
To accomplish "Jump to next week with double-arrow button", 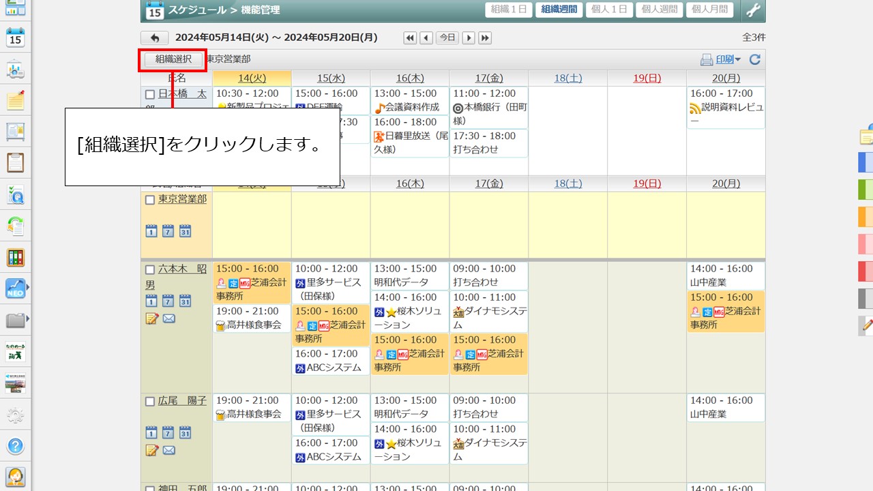I will (485, 38).
